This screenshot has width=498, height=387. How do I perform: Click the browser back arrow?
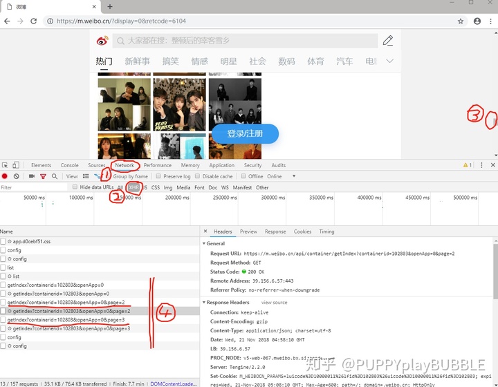7,21
